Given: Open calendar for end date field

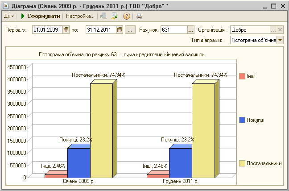Looking at the screenshot, I should click(120, 30).
